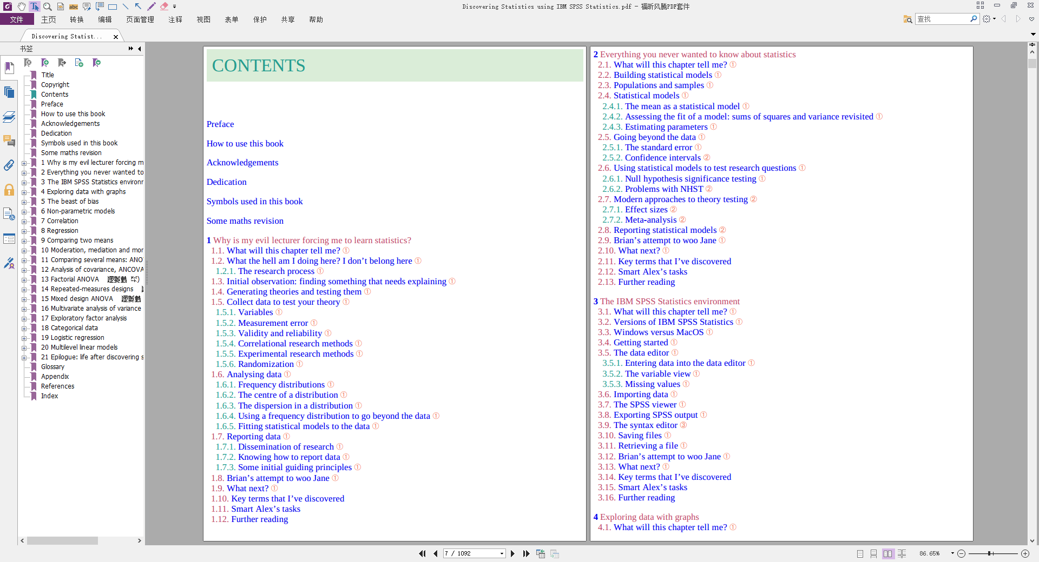The image size is (1039, 562).
Task: Expand '17 Exploratory factor analysis' bookmark
Action: [24, 318]
